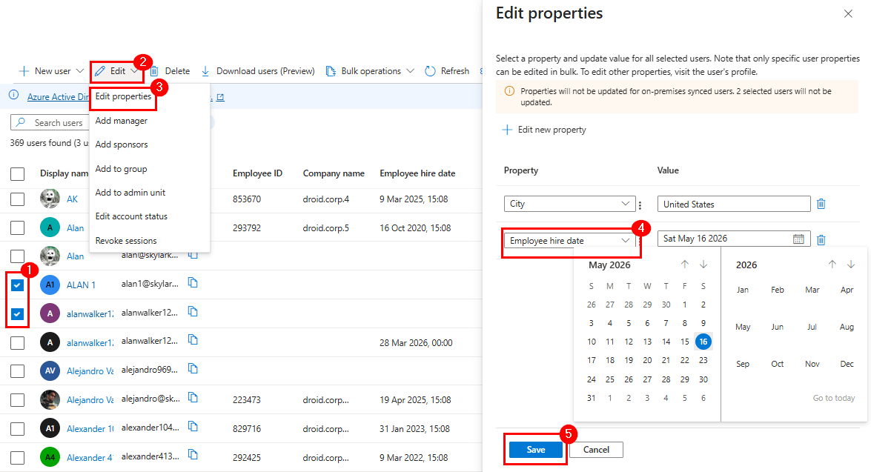The width and height of the screenshot is (871, 472).
Task: Check the checkbox for Alan with droid.corp.5
Action: click(17, 227)
